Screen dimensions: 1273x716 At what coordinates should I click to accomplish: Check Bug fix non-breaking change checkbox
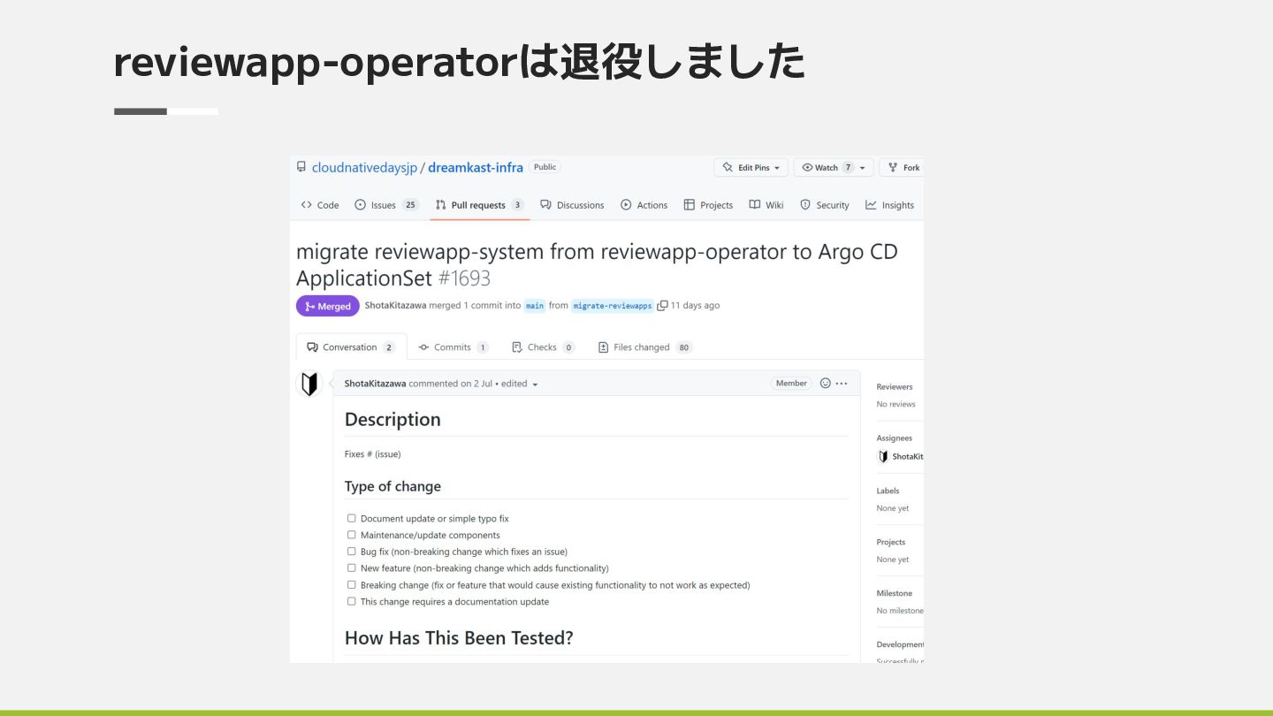click(x=352, y=552)
